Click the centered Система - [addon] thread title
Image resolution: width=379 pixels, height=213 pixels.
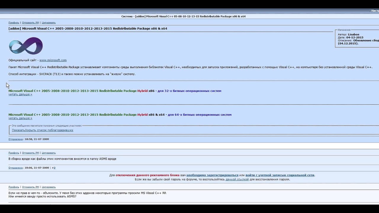[x=184, y=17]
